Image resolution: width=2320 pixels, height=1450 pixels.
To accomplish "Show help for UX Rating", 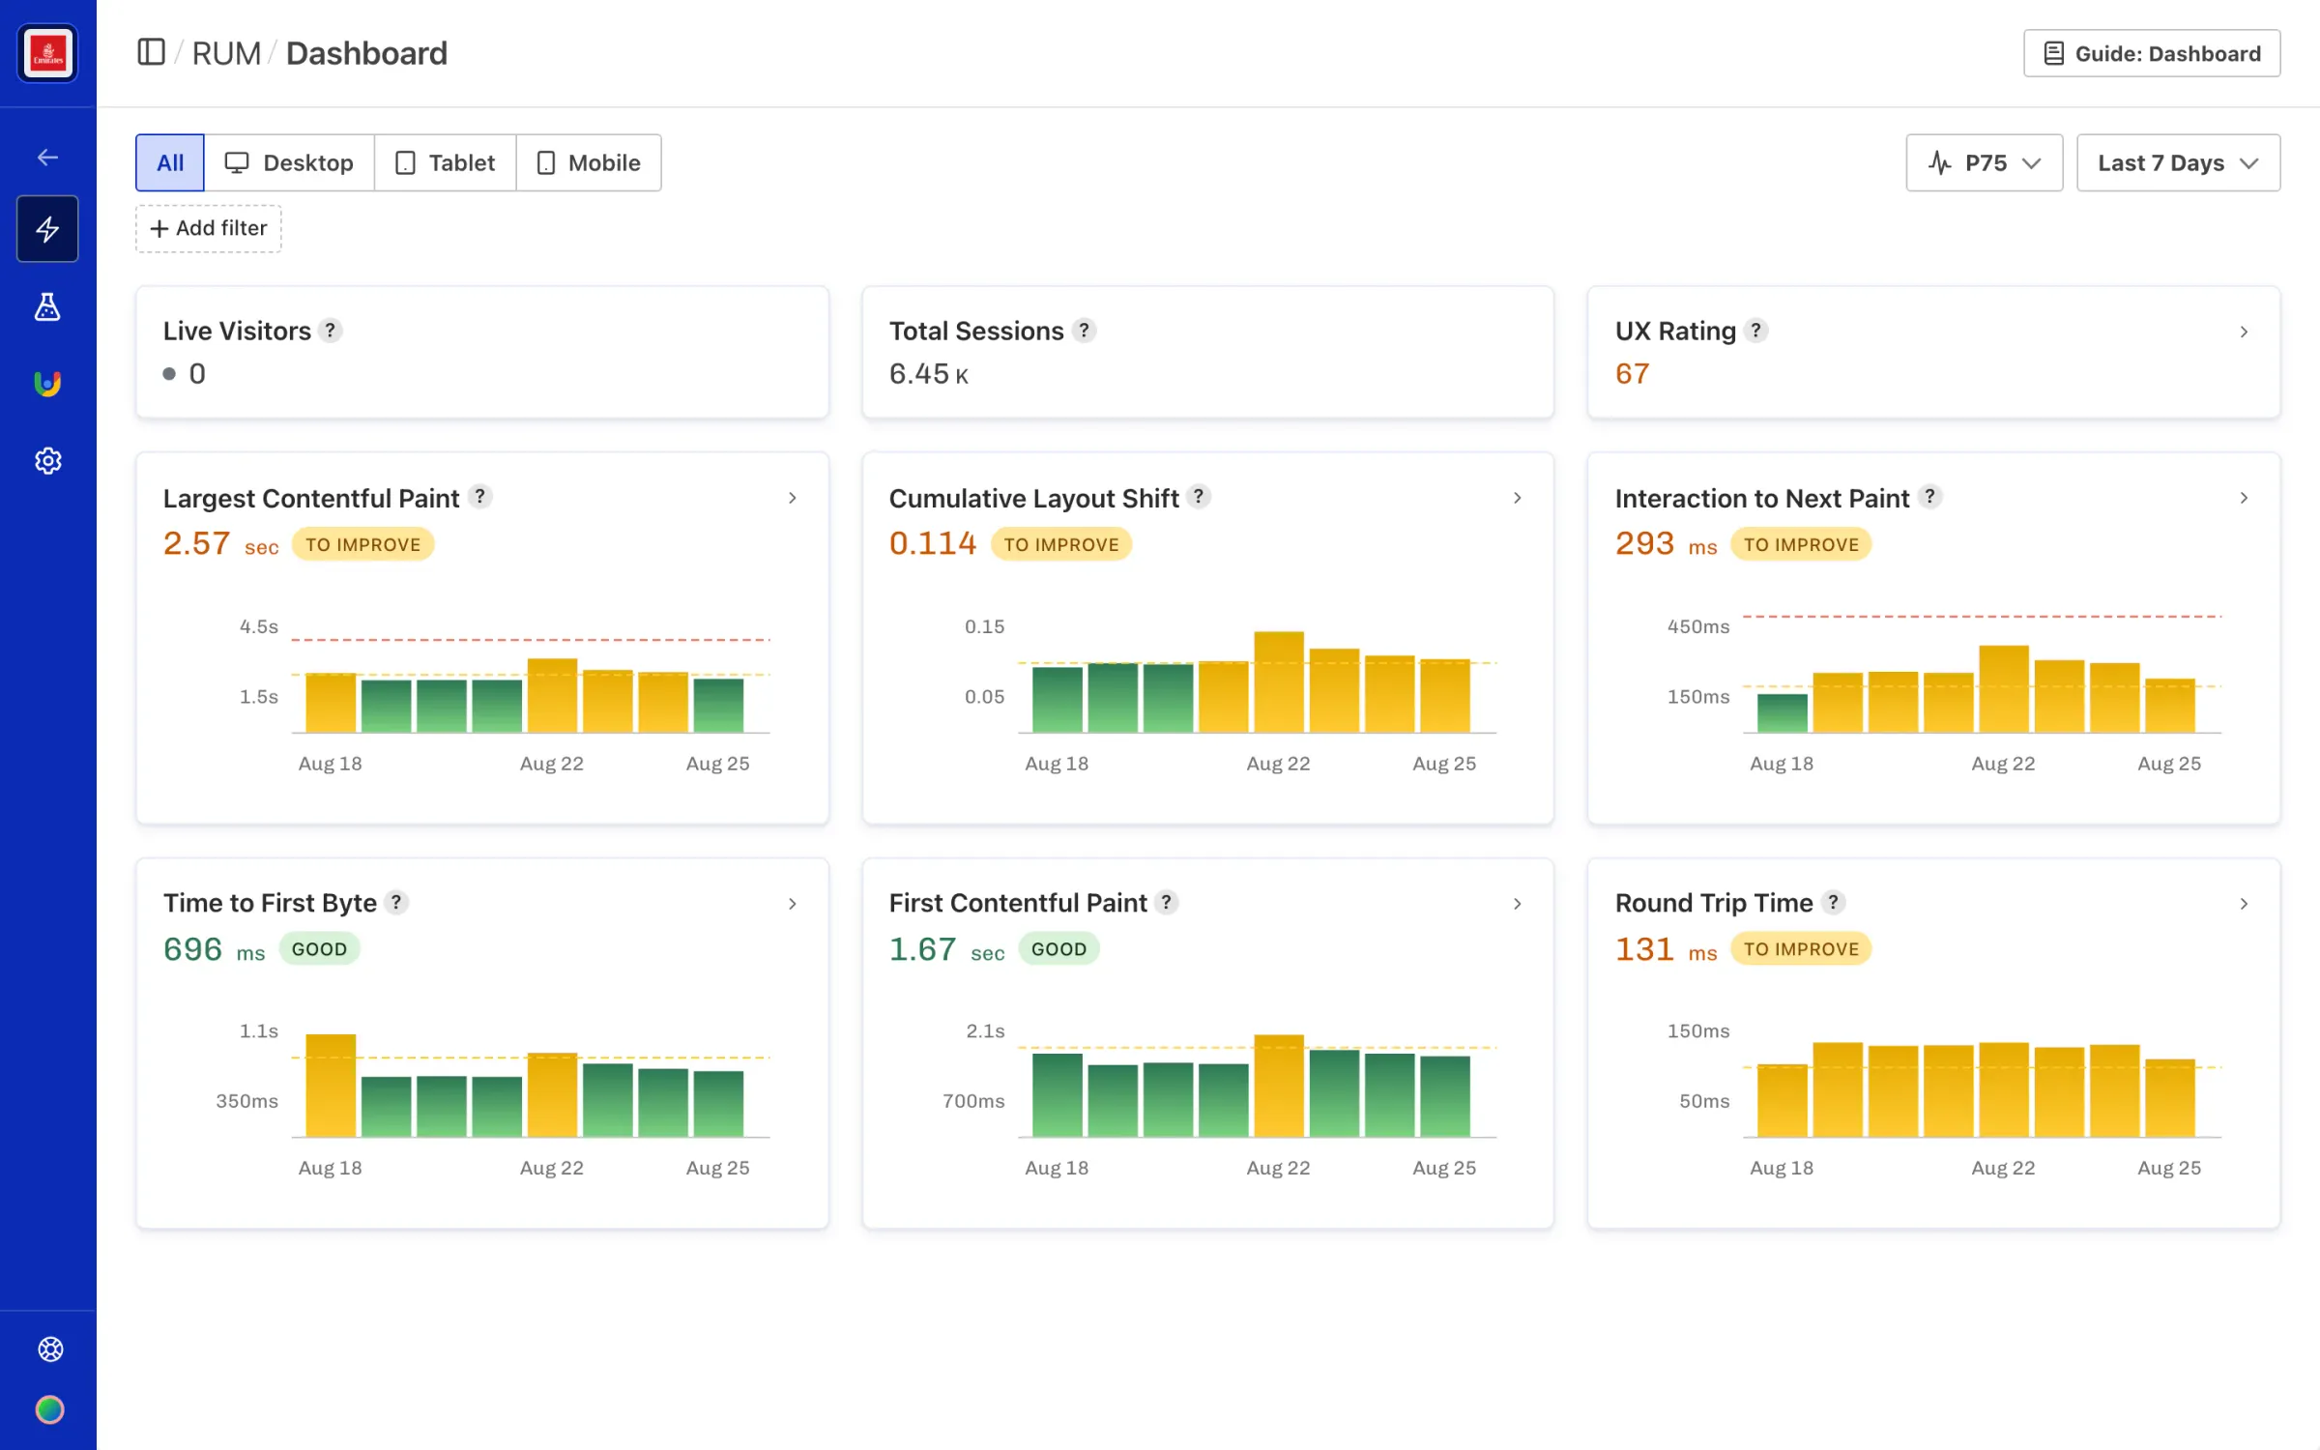I will click(x=1756, y=331).
